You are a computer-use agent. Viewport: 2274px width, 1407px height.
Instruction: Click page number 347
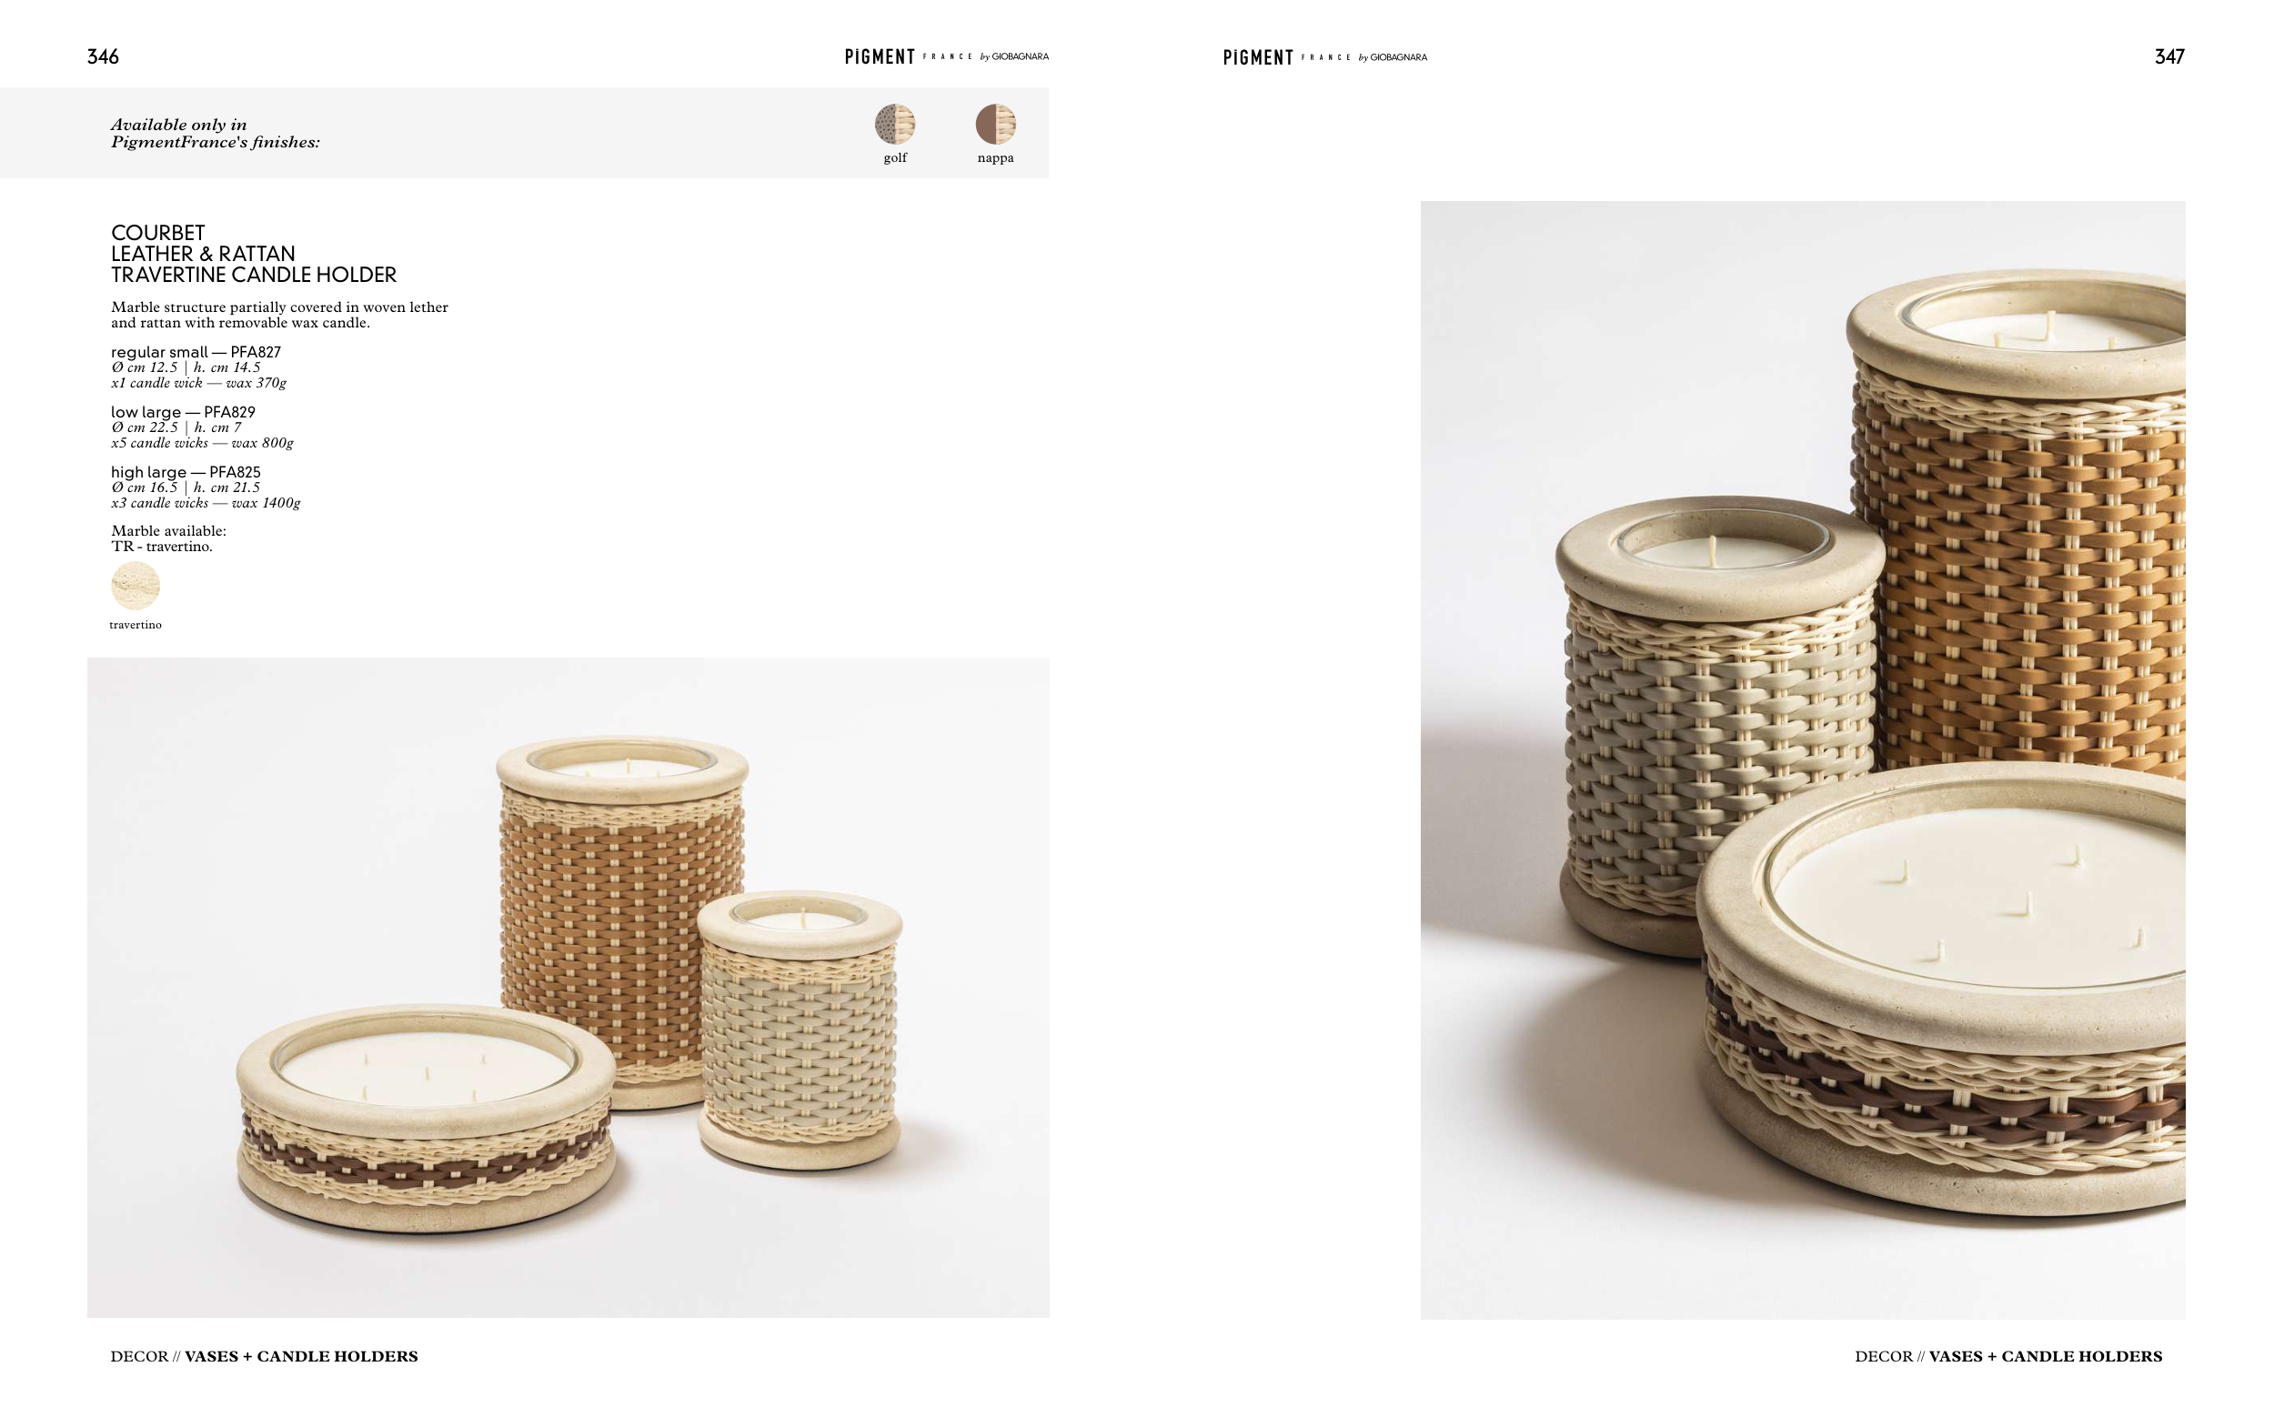(2168, 56)
